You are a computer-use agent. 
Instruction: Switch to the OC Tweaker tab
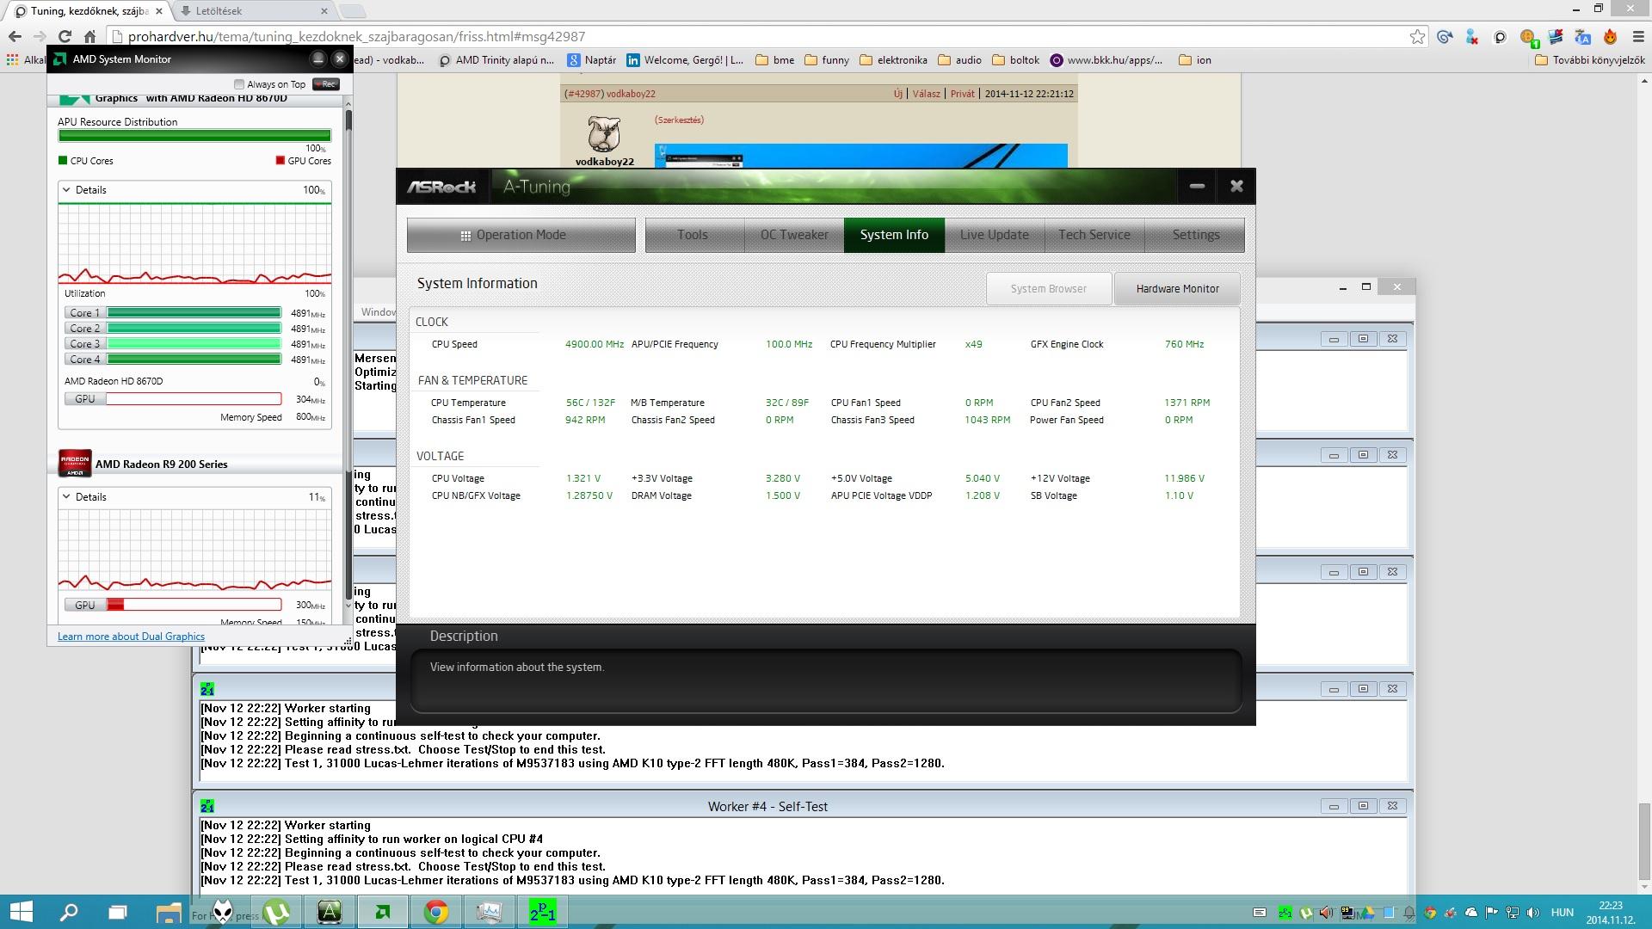coord(794,235)
